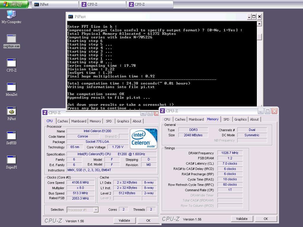Open the CPU-Z desktop shortcut

[12, 65]
